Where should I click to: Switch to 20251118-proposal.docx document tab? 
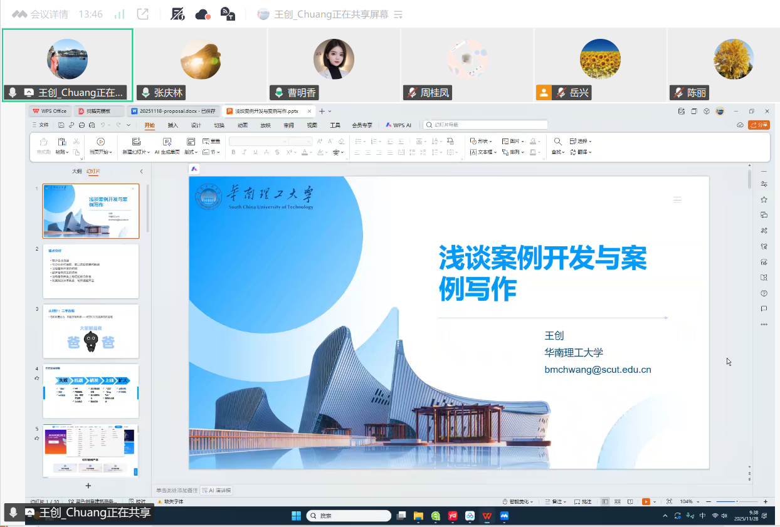[173, 111]
